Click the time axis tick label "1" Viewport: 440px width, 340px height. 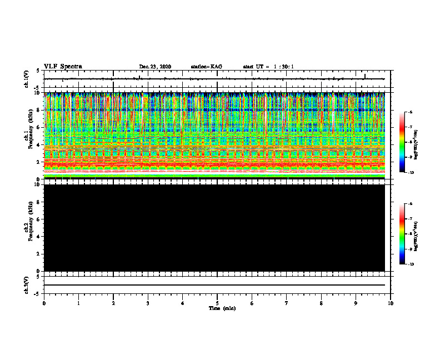click(78, 303)
